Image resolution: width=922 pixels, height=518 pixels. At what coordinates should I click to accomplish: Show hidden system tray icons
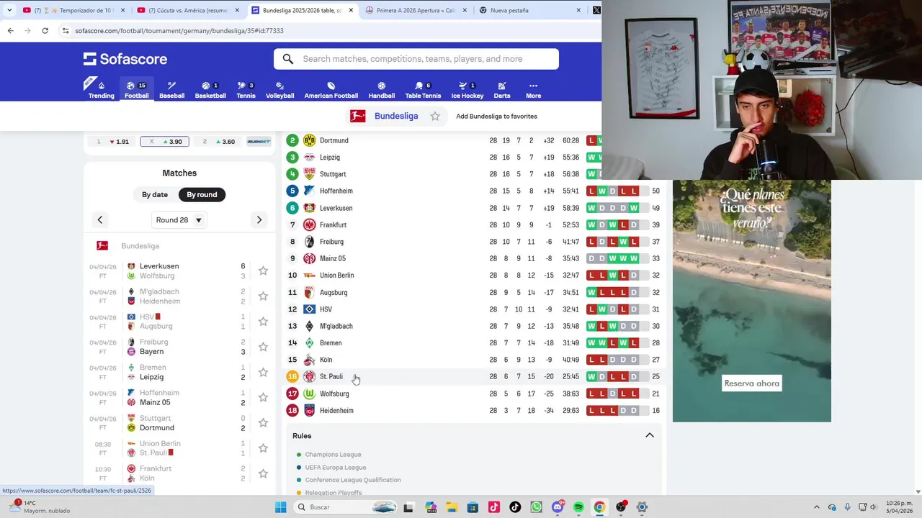[x=816, y=507]
